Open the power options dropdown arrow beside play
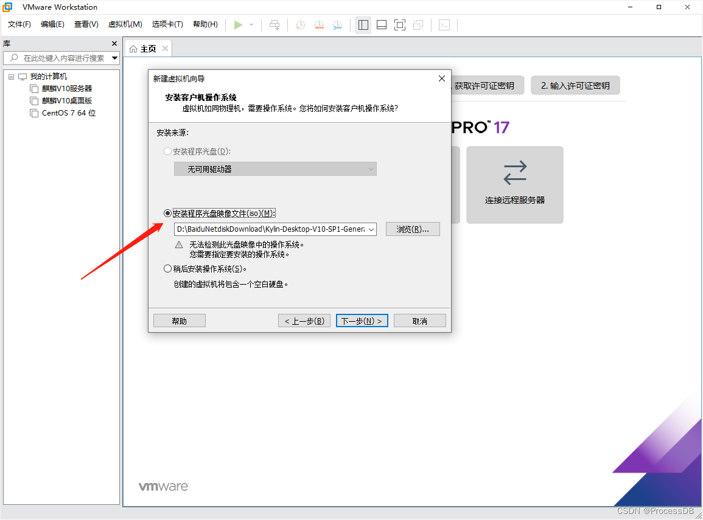The height and width of the screenshot is (520, 703). 251,25
